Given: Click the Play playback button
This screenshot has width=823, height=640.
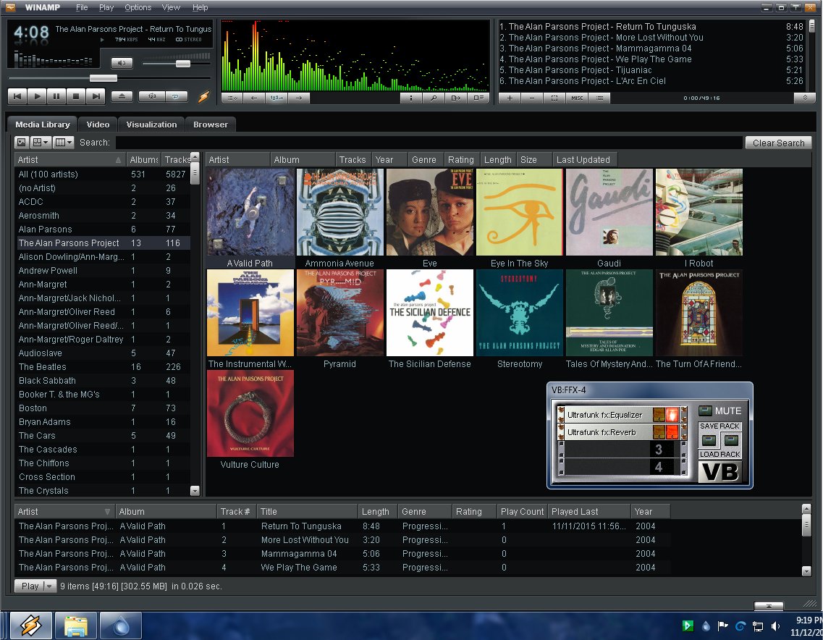Looking at the screenshot, I should (x=37, y=96).
